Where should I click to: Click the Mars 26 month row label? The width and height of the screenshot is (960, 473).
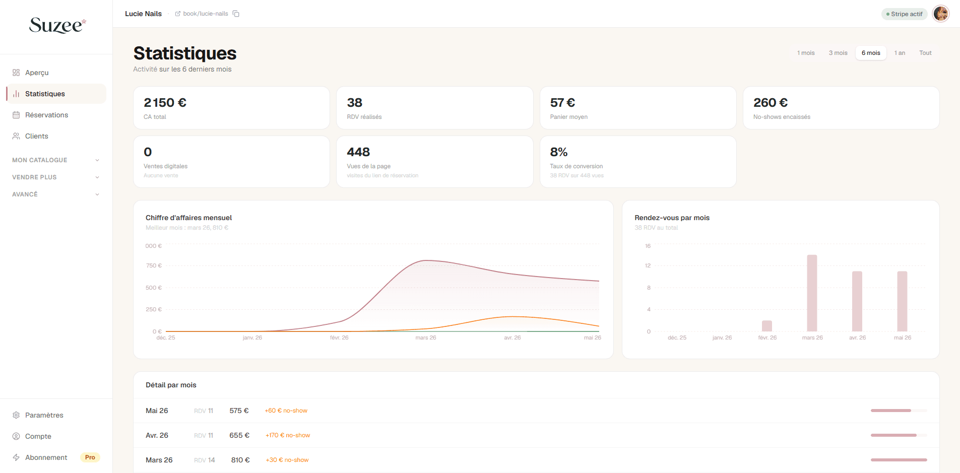tap(159, 460)
